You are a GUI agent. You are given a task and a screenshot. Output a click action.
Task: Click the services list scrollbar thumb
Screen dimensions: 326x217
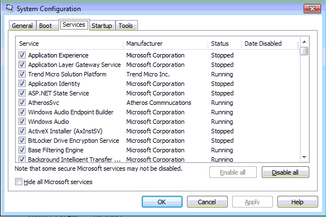[x=304, y=51]
